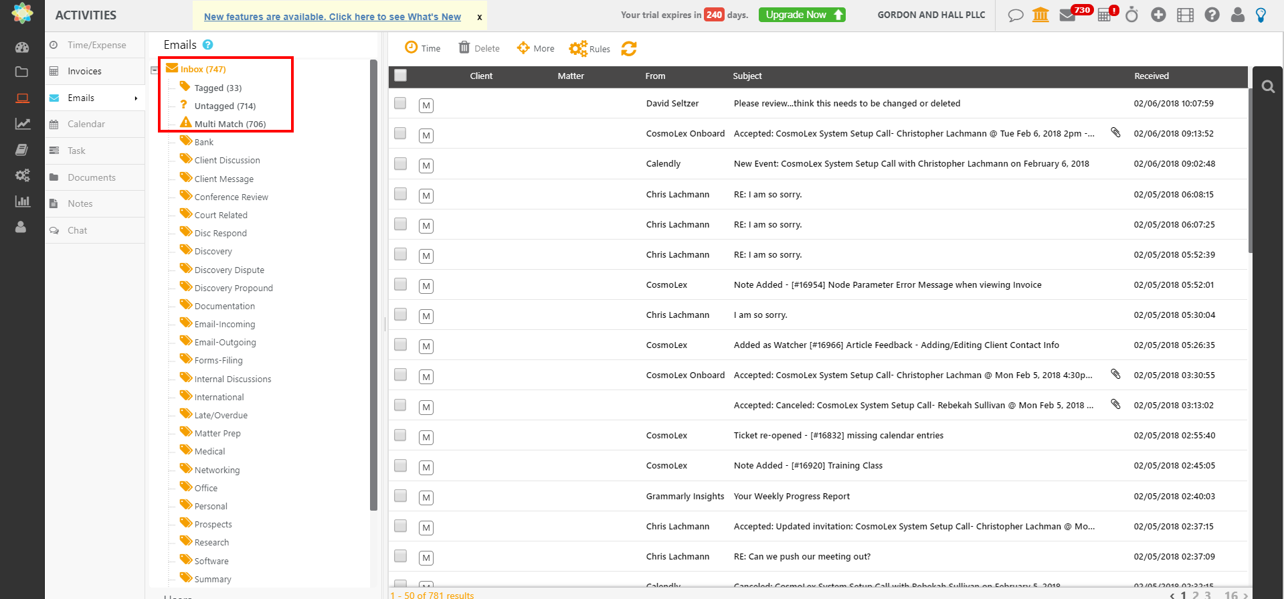Viewport: 1284px width, 599px height.
Task: Click M matter icon on David Seltzer row
Action: (426, 105)
